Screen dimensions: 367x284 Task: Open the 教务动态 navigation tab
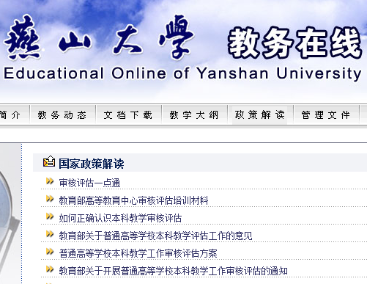[62, 114]
